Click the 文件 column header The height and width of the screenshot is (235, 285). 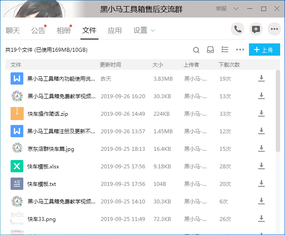(x=16, y=65)
